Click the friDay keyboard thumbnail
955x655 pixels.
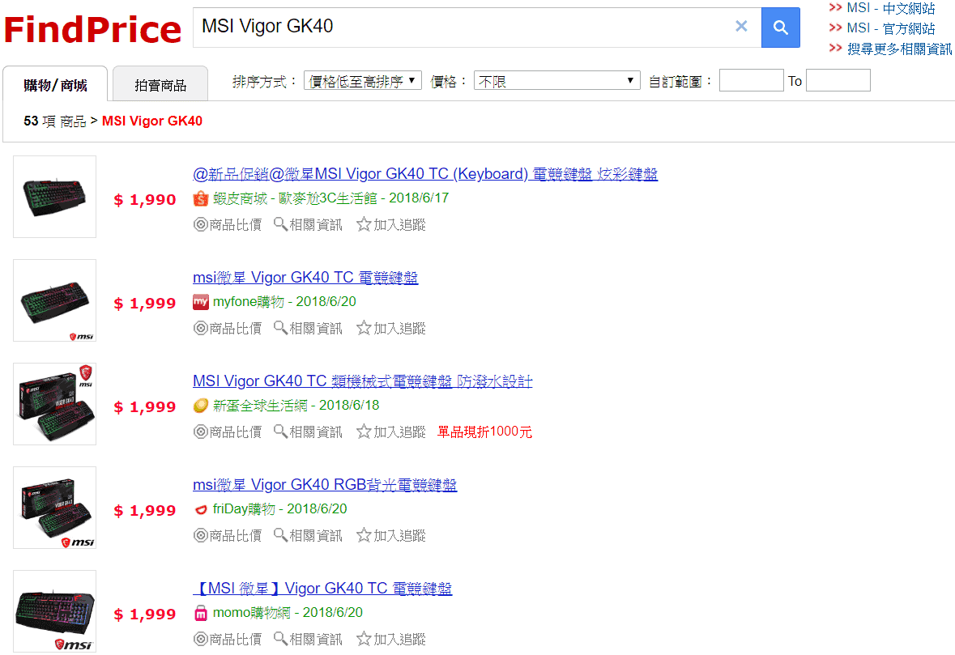click(55, 508)
